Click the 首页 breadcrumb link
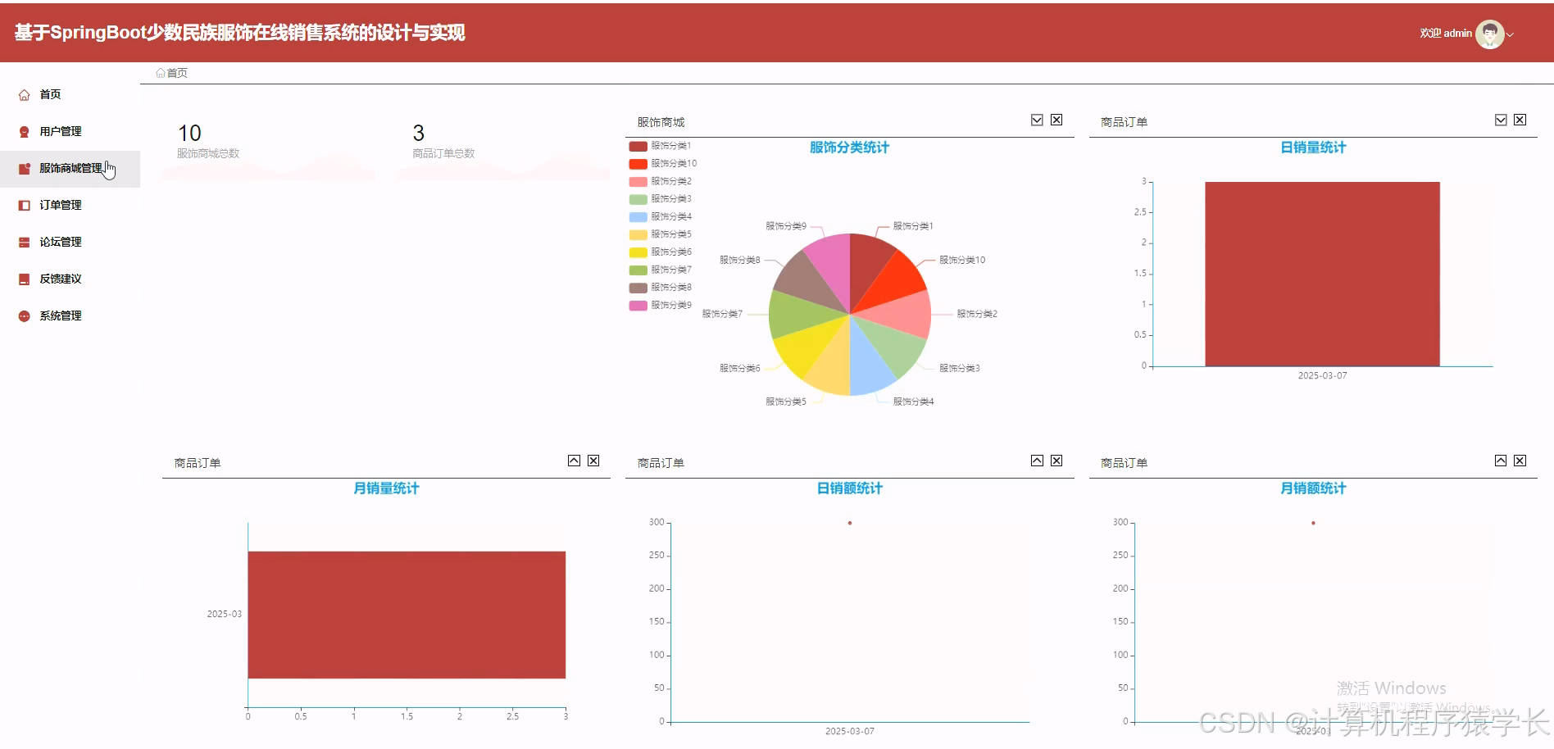1554x749 pixels. 177,73
